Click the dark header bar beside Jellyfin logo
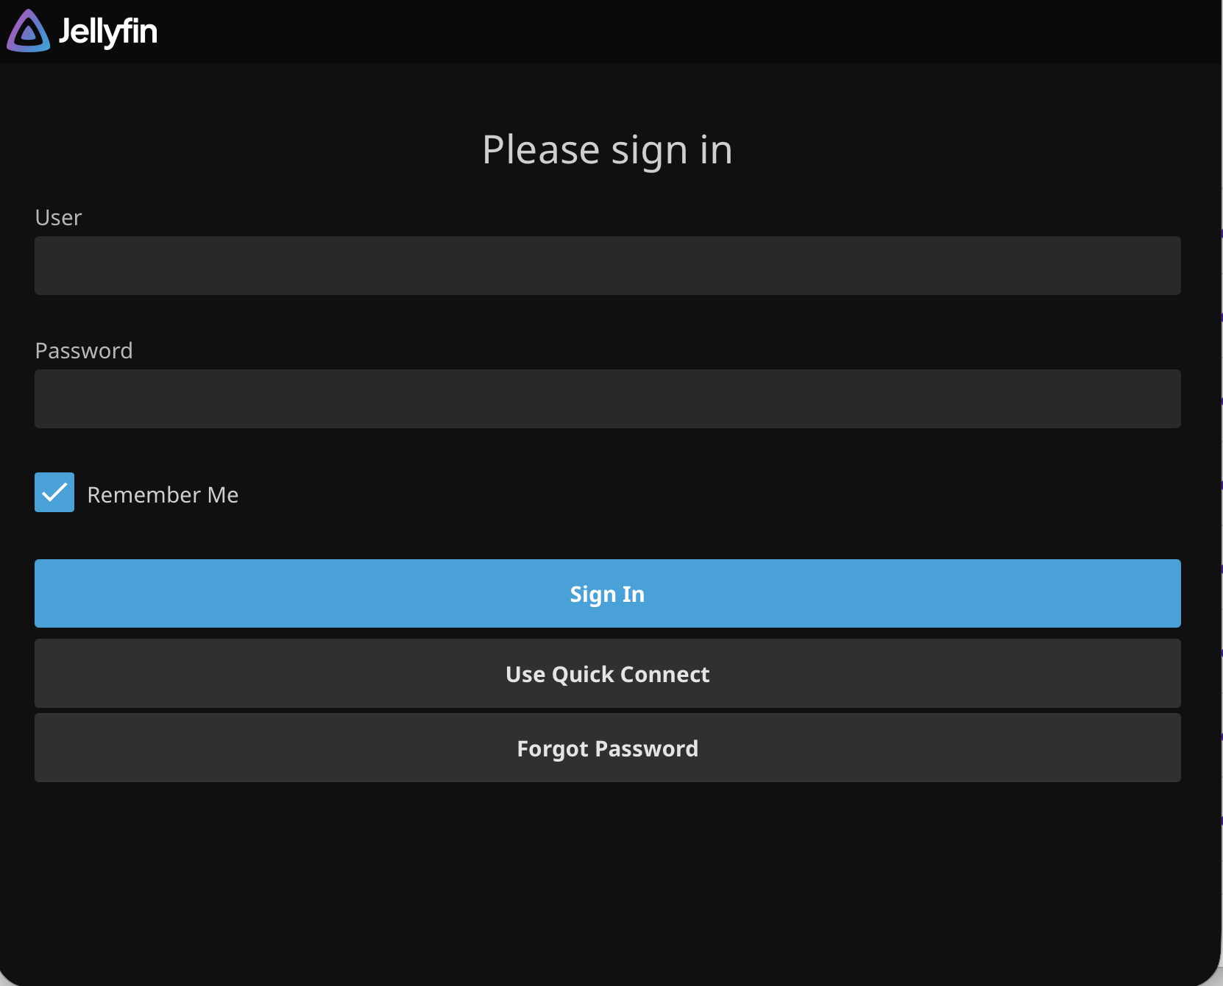 click(x=662, y=32)
